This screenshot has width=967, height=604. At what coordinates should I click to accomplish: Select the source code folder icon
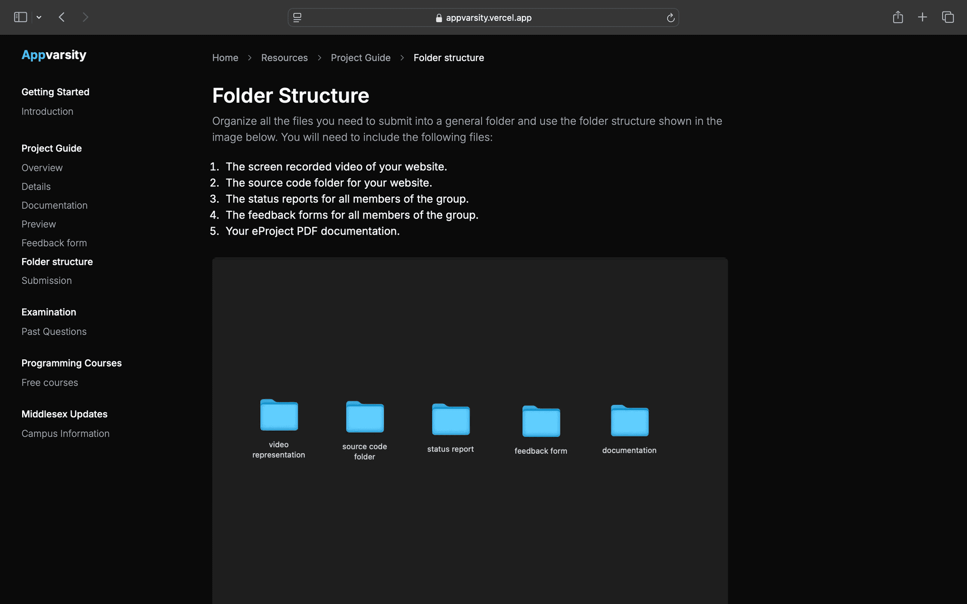(x=365, y=417)
